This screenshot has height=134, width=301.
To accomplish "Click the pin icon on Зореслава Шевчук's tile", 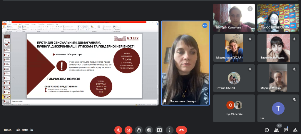I will (x=165, y=101).
